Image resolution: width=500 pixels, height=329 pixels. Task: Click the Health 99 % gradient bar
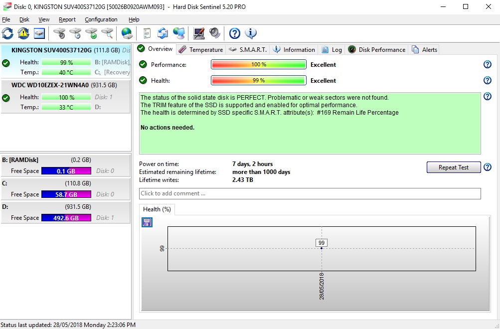click(x=259, y=80)
